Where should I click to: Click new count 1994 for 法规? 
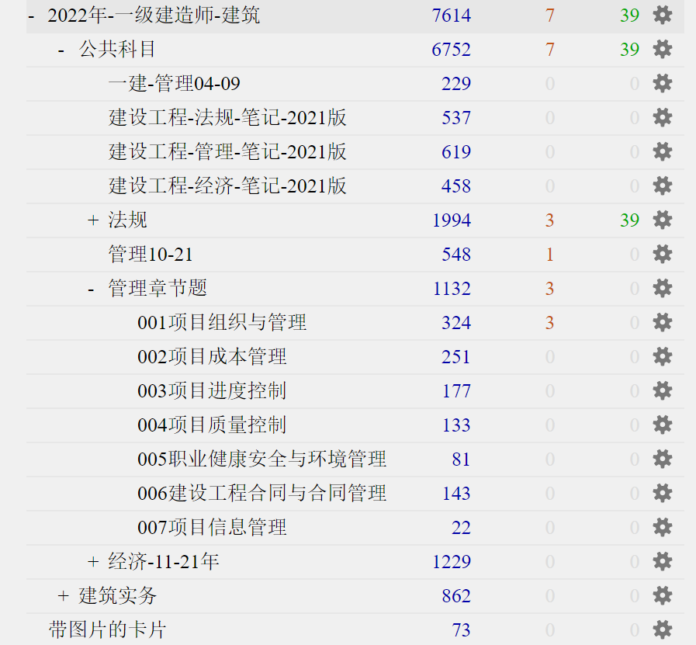[x=452, y=220]
